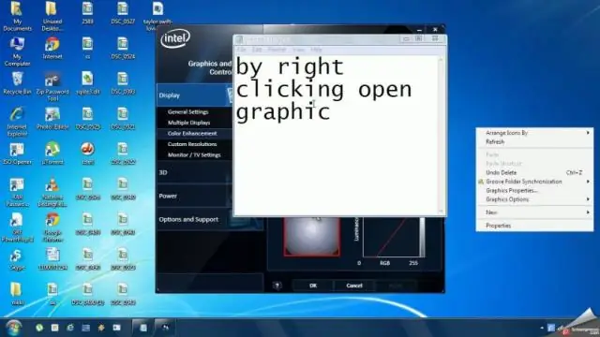
Task: Click the help question mark icon
Action: (x=277, y=286)
